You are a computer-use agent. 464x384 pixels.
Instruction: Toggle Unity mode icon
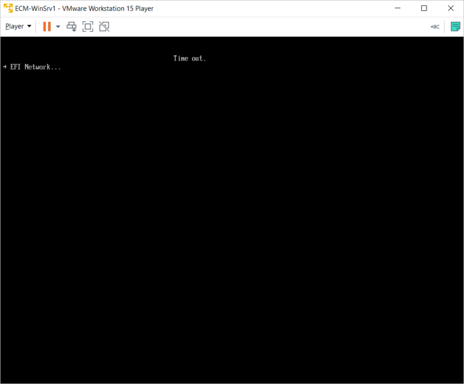tap(104, 27)
